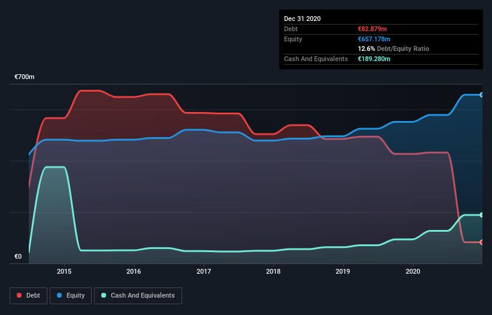Image resolution: width=492 pixels, height=315 pixels.
Task: Click the 2015 axis label
Action: tap(64, 271)
